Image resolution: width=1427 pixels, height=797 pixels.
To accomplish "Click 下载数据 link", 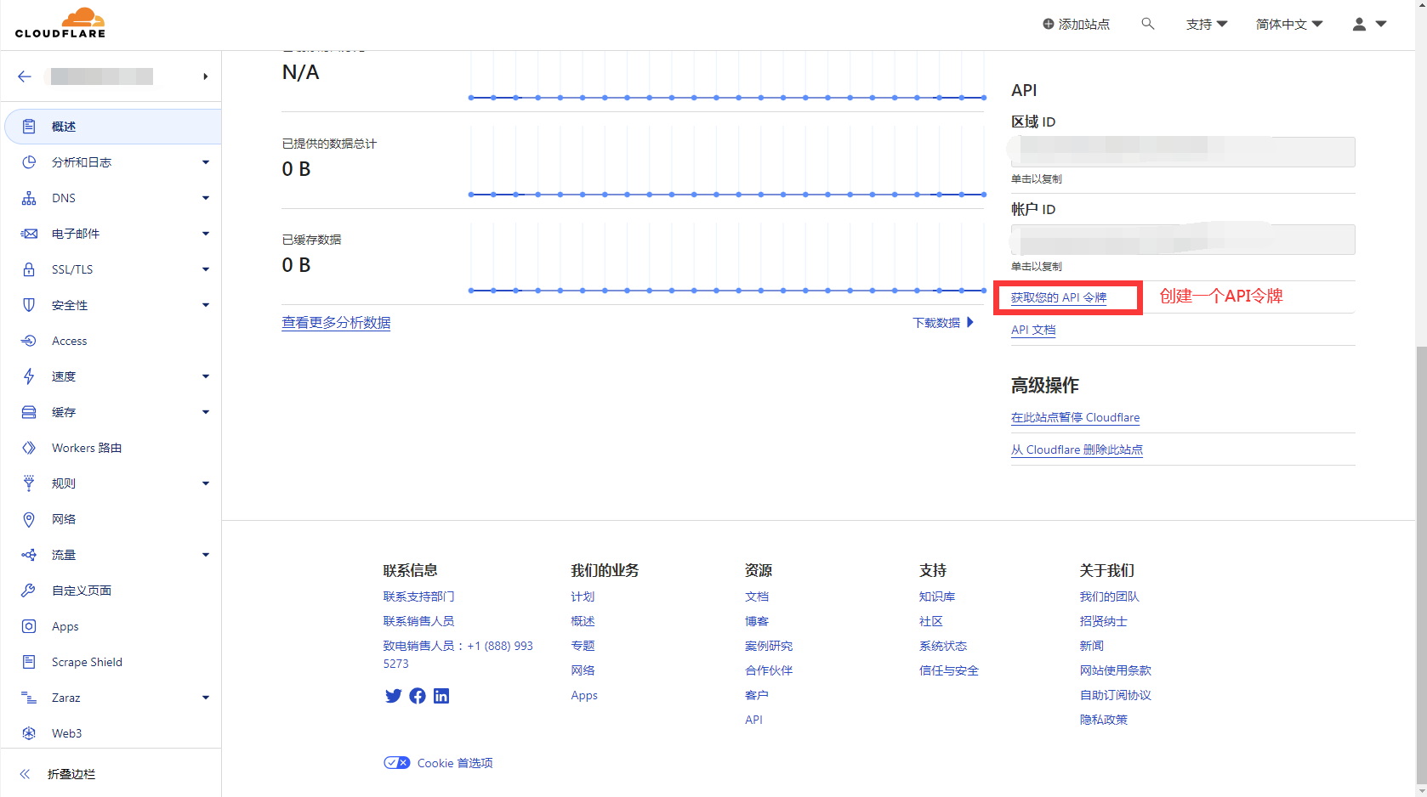I will (x=943, y=323).
